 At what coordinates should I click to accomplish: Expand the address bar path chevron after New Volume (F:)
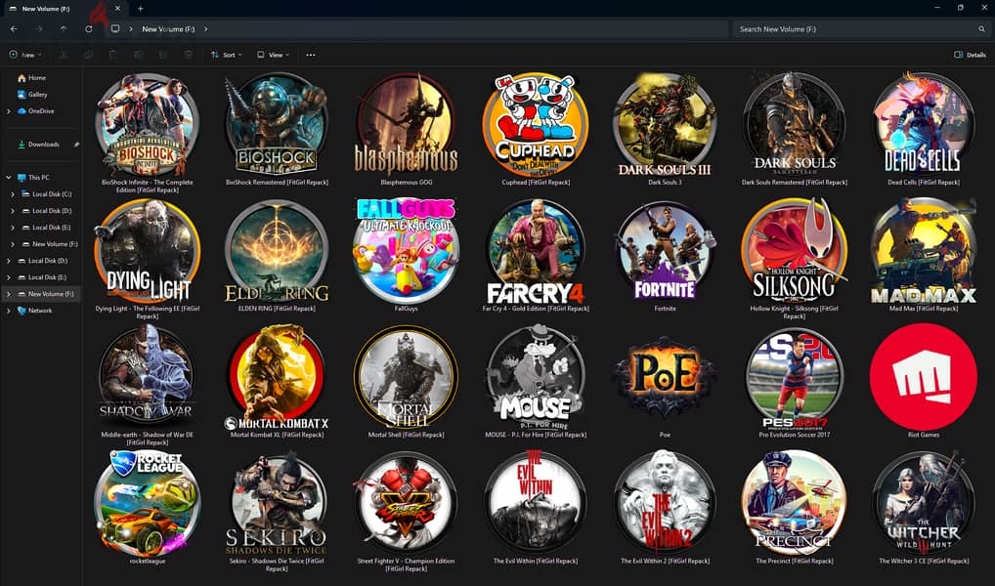point(205,29)
